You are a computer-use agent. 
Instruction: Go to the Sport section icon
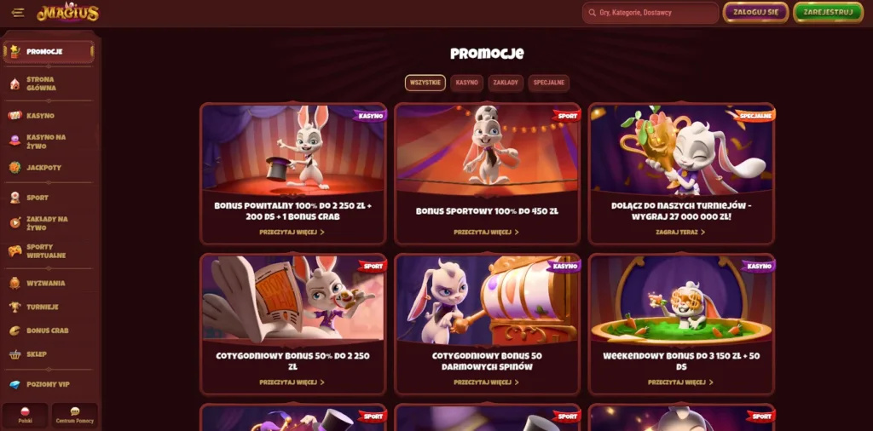click(x=15, y=198)
